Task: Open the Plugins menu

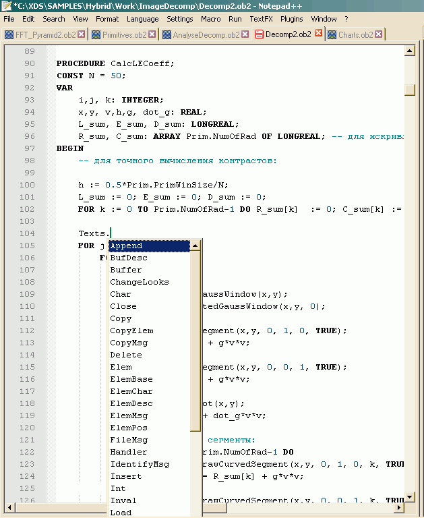Action: click(x=292, y=19)
